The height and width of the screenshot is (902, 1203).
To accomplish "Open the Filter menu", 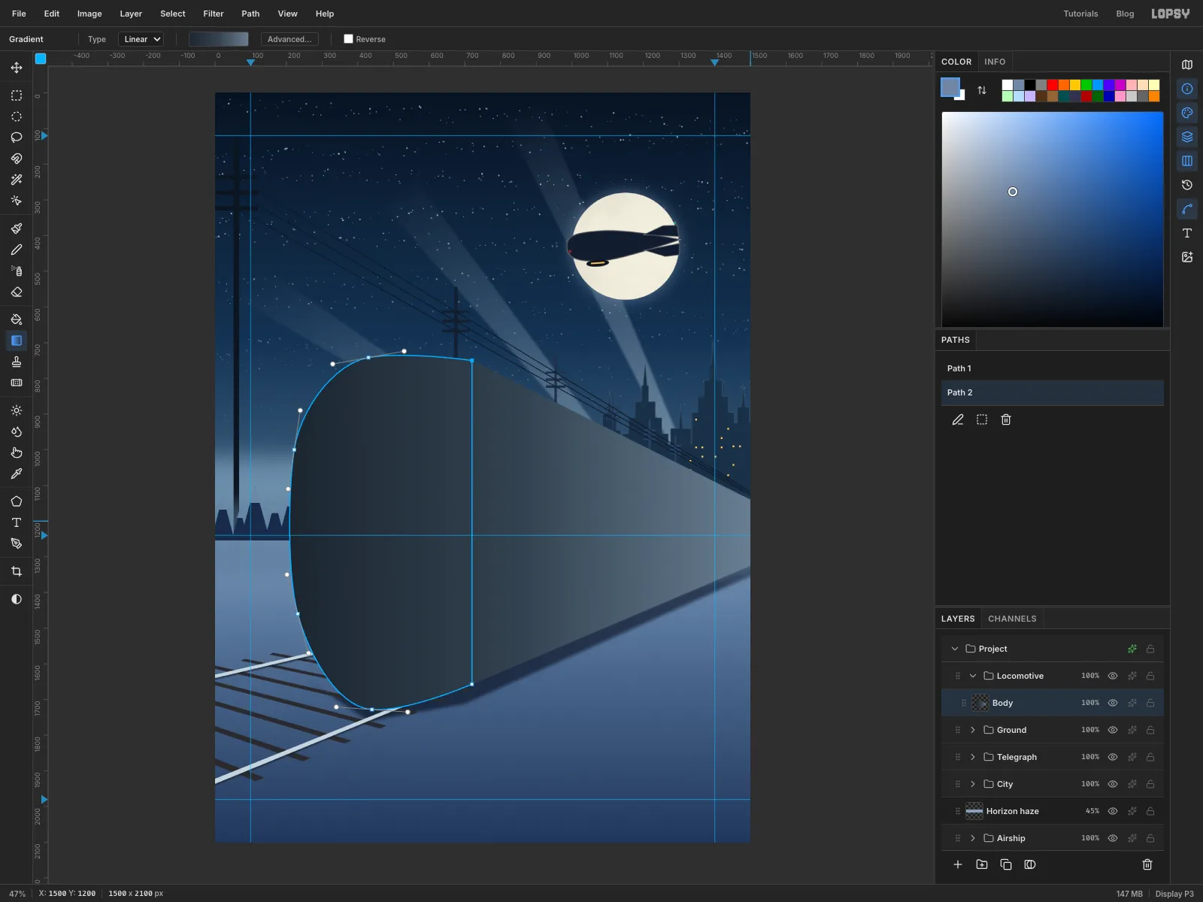I will 214,14.
